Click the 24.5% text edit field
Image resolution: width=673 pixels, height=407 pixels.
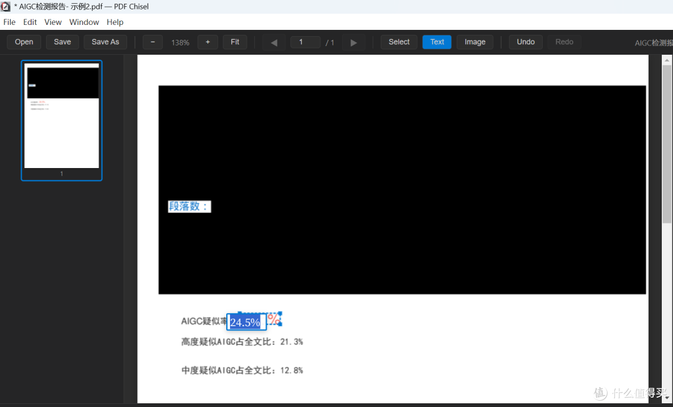coord(246,322)
